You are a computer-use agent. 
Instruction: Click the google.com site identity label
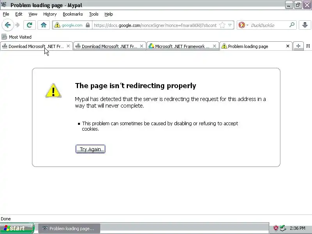pos(72,25)
